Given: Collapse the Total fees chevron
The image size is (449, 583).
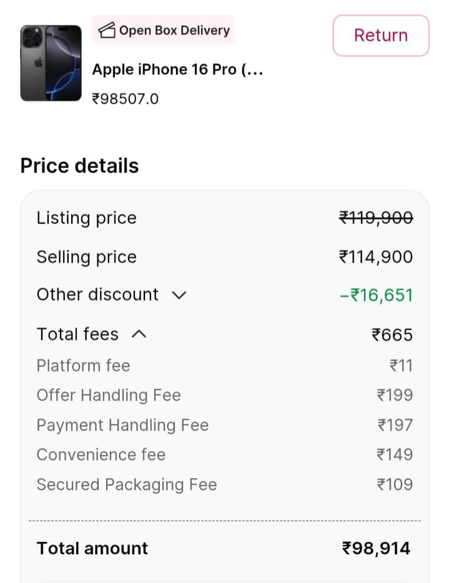Looking at the screenshot, I should pos(139,335).
